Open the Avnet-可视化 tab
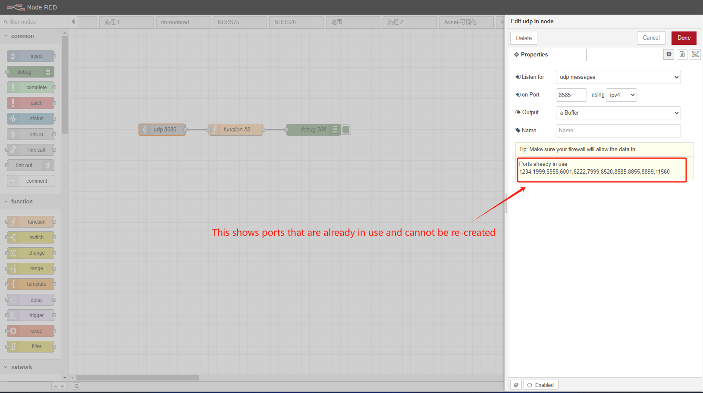Screen dimensions: 703x393 pyautogui.click(x=467, y=22)
